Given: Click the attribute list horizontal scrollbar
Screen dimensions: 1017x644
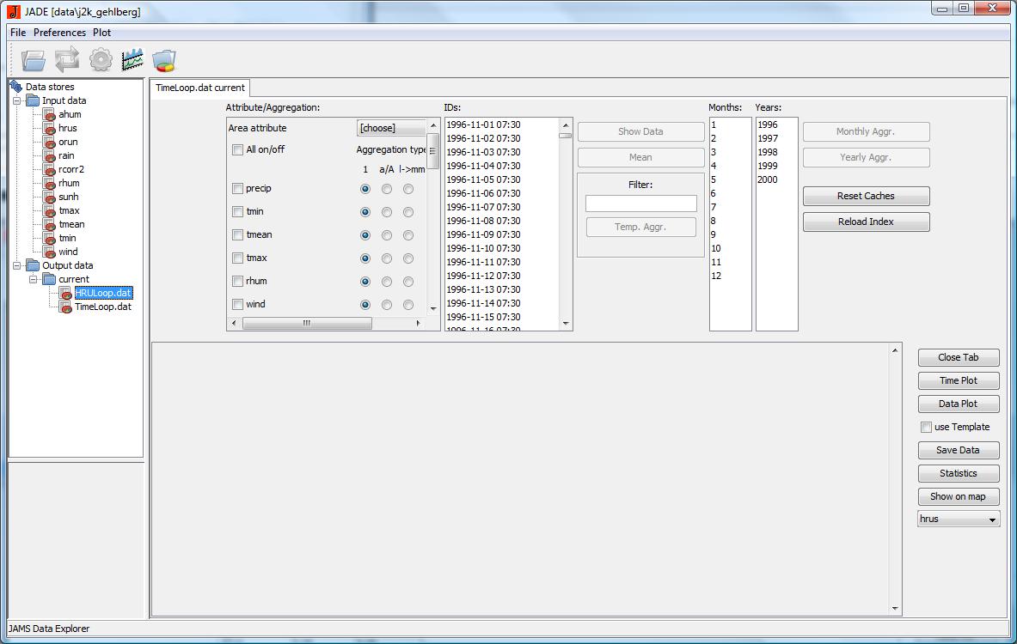Looking at the screenshot, I should click(x=307, y=324).
